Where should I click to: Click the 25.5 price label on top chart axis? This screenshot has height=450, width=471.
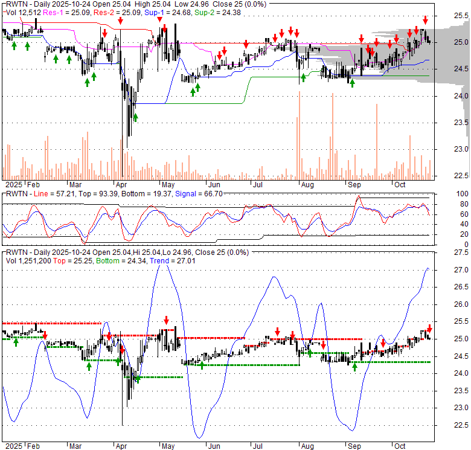tap(461, 16)
